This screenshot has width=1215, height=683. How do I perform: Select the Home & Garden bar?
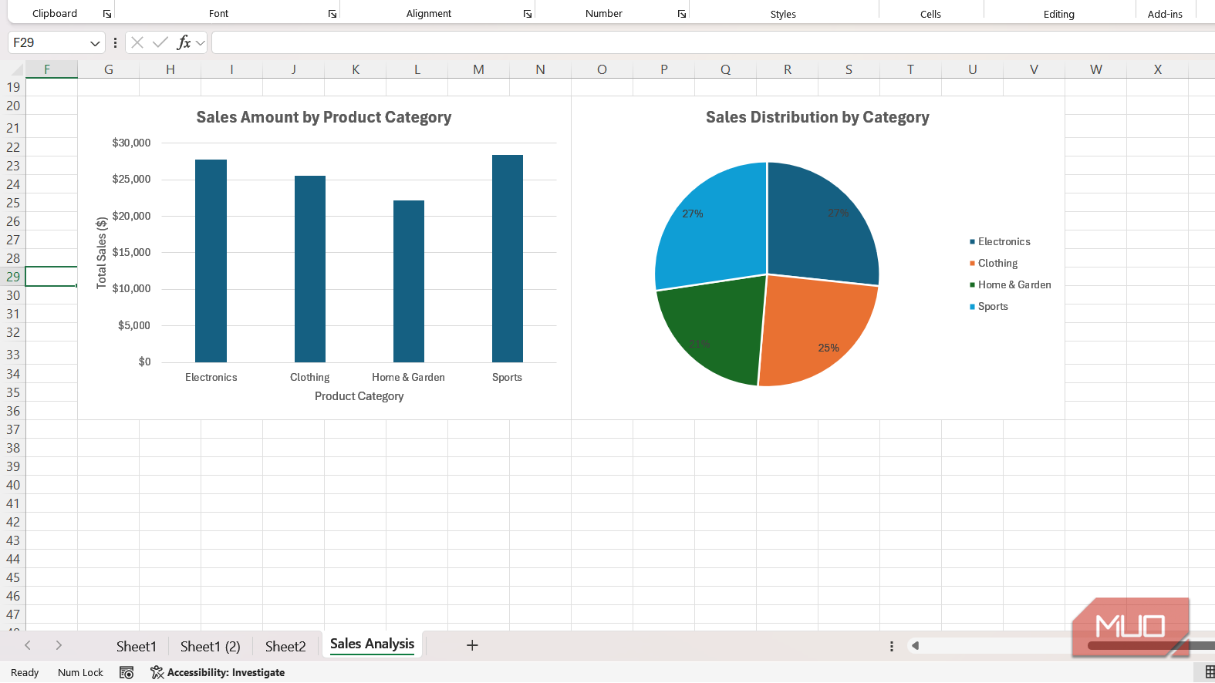[x=409, y=281]
